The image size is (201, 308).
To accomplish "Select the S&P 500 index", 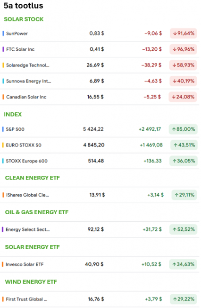I will coord(100,129).
